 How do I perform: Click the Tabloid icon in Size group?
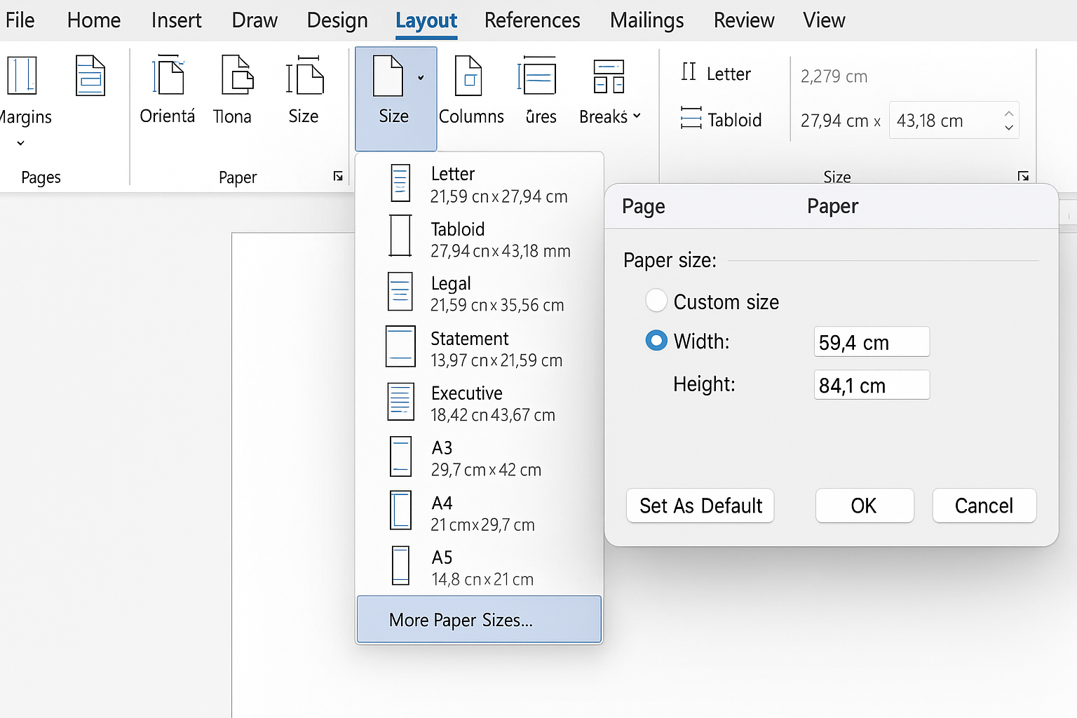point(691,118)
